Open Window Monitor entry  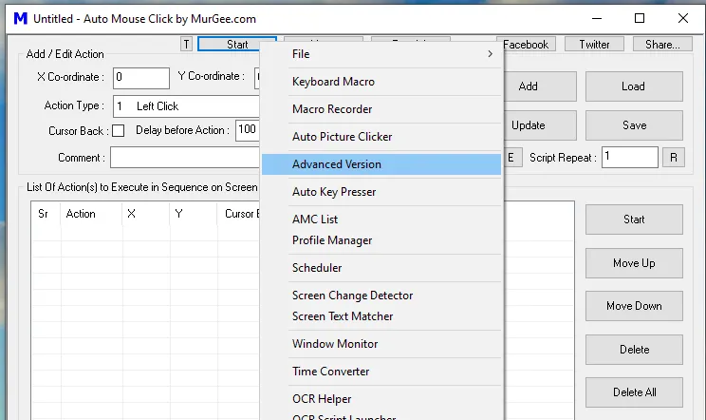(x=381, y=344)
